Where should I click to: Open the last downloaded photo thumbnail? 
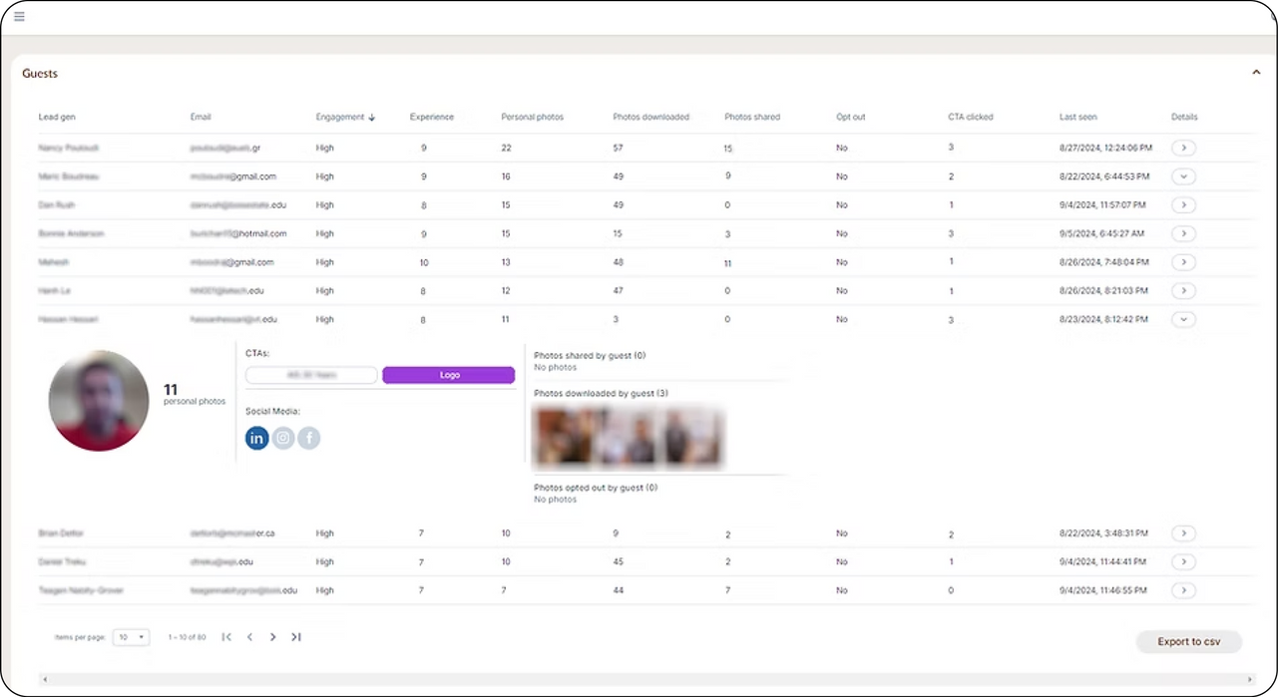click(x=691, y=437)
